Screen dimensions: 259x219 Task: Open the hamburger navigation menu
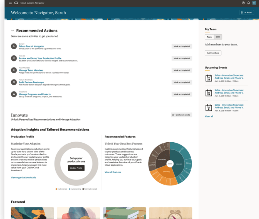pyautogui.click(x=10, y=3)
